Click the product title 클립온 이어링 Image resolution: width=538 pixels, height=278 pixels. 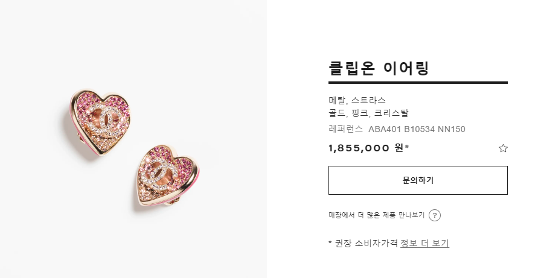(x=379, y=68)
